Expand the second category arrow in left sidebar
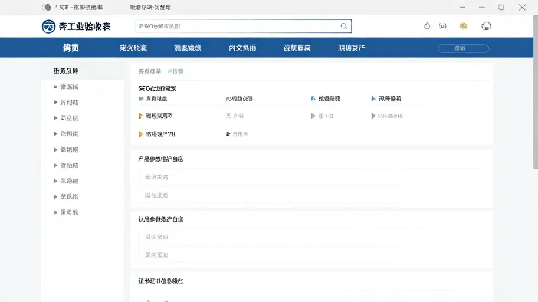Screen dimensions: 538x302 55,102
